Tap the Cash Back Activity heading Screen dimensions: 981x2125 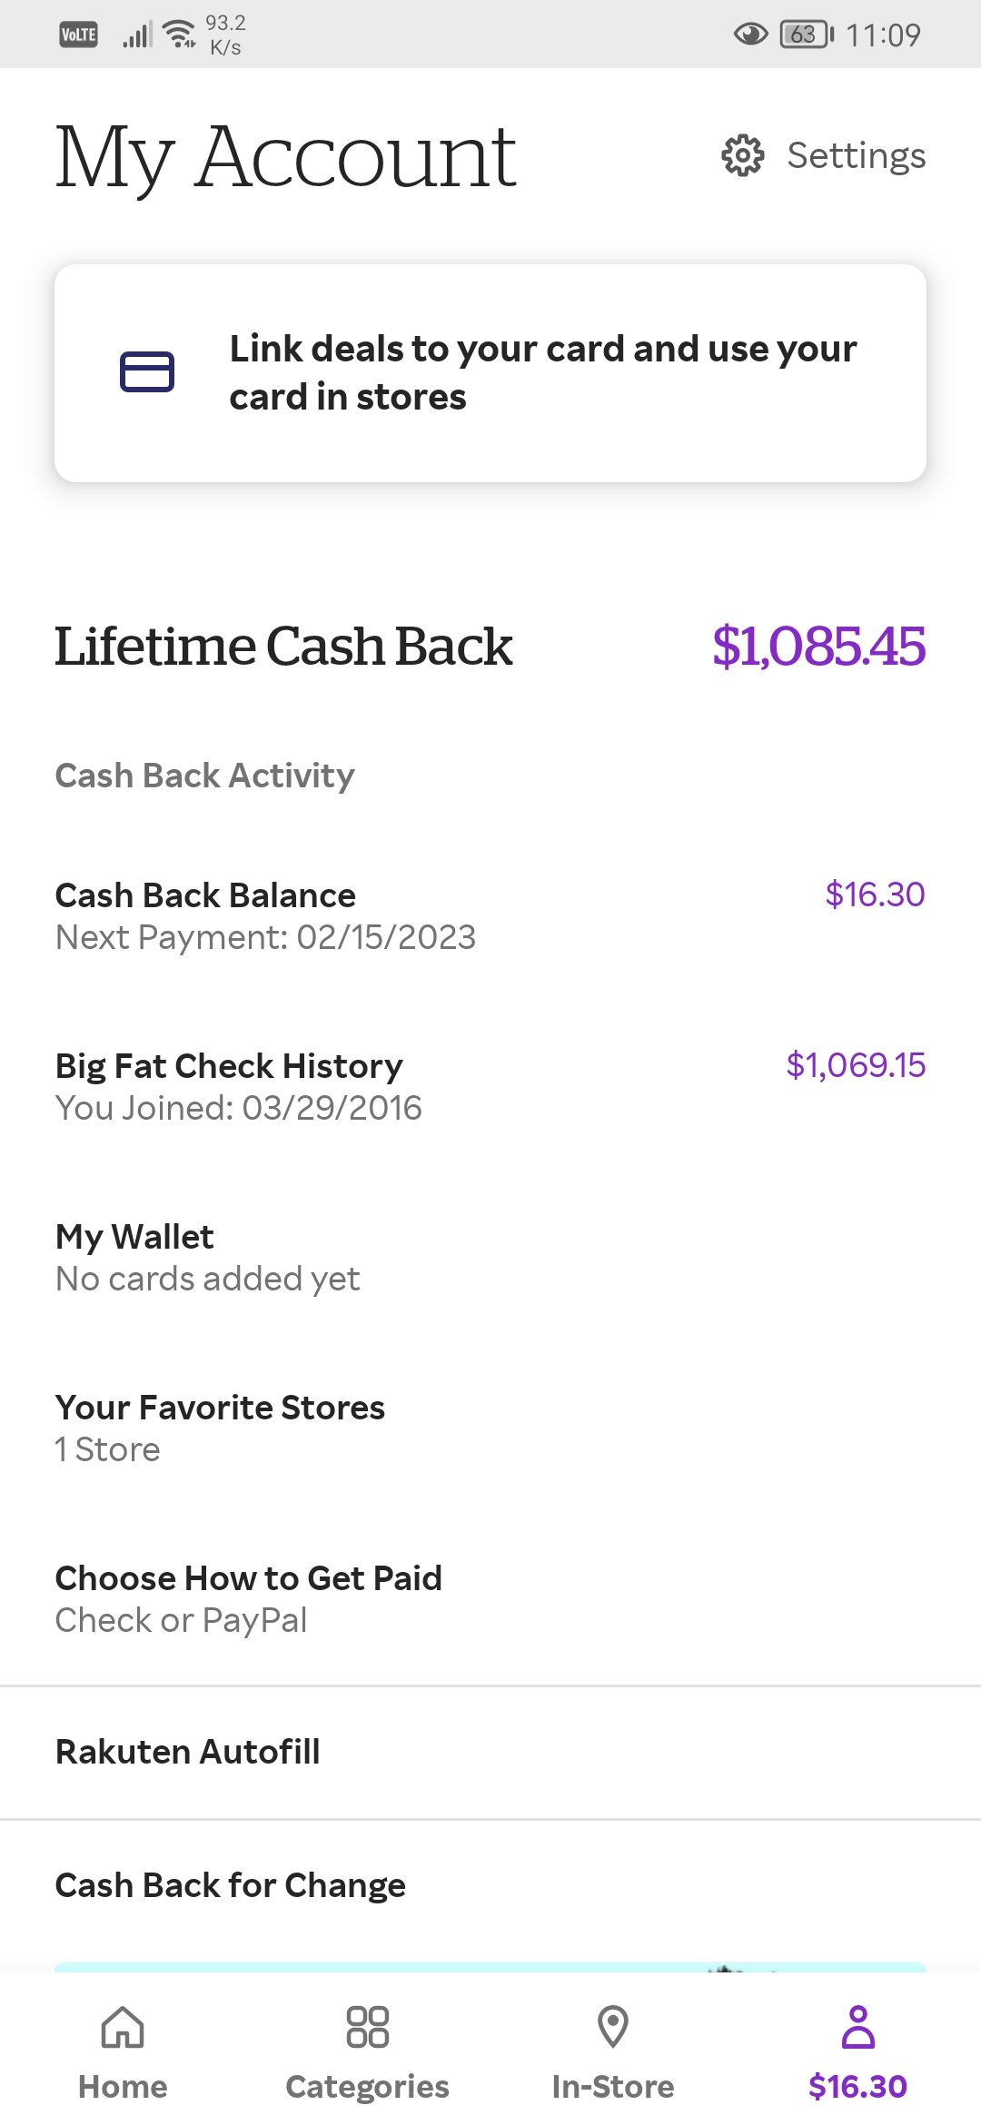[204, 776]
